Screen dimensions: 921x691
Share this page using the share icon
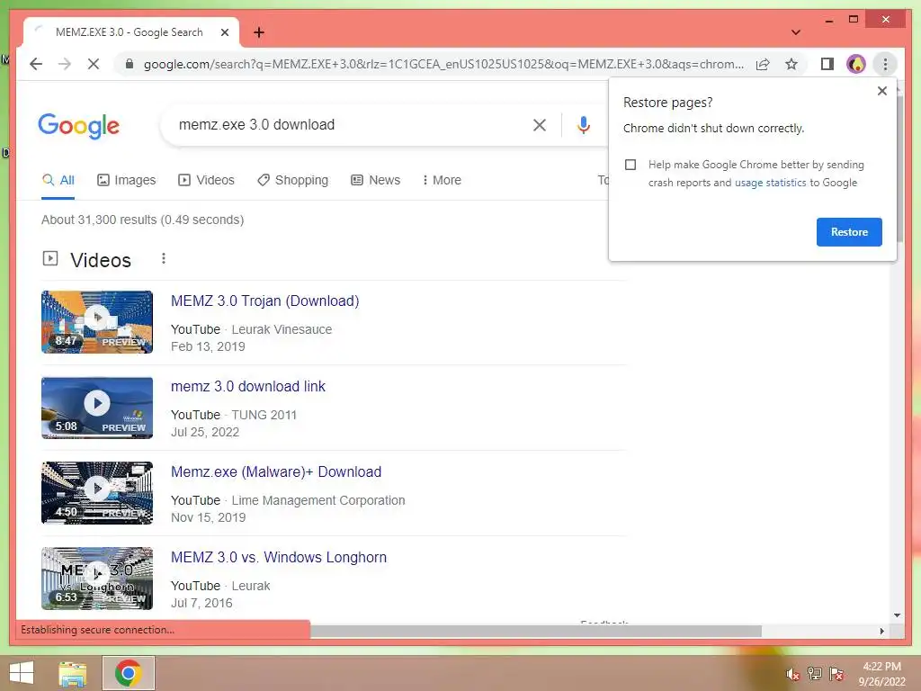763,64
